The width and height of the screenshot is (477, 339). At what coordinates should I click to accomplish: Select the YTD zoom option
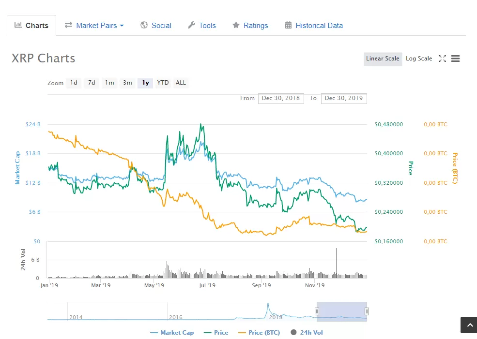(163, 83)
